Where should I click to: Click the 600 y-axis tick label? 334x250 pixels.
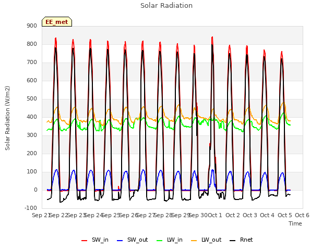tap(32, 80)
